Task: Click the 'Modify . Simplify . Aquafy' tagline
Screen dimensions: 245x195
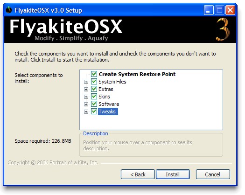Action: pos(71,38)
